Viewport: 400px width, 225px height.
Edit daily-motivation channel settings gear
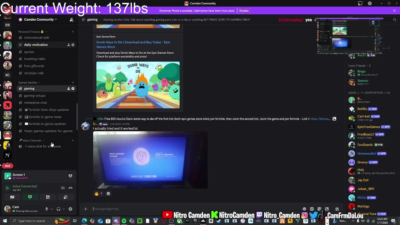tap(73, 45)
